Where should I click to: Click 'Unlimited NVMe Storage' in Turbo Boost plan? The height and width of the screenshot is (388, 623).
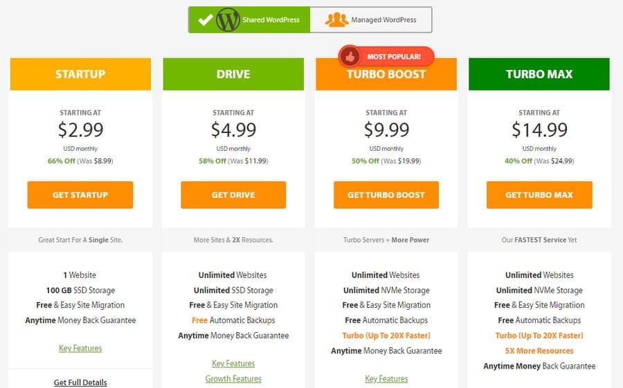[386, 290]
